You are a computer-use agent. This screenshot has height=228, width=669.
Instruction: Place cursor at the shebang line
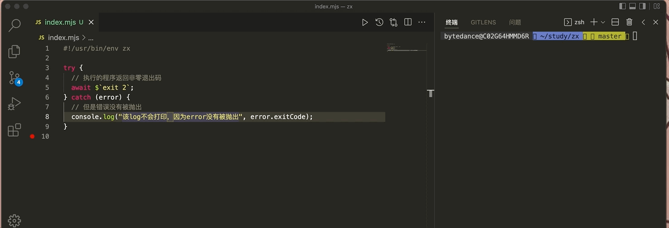tap(97, 48)
